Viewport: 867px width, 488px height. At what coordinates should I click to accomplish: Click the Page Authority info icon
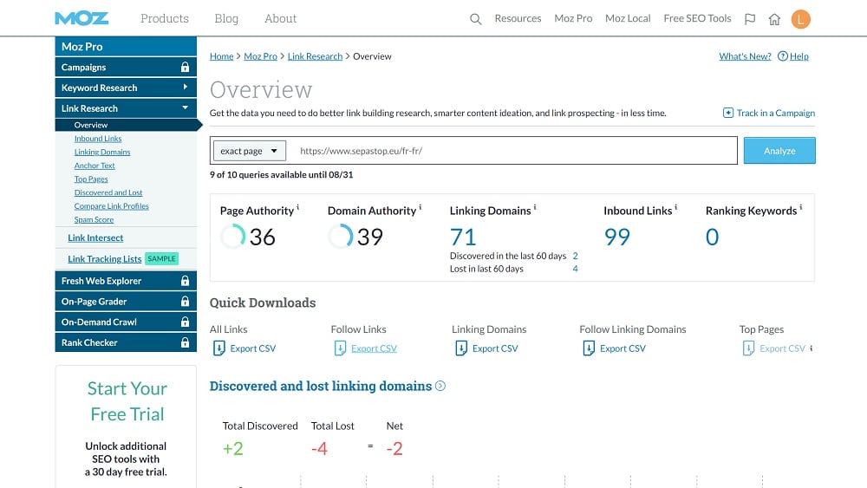pos(298,207)
